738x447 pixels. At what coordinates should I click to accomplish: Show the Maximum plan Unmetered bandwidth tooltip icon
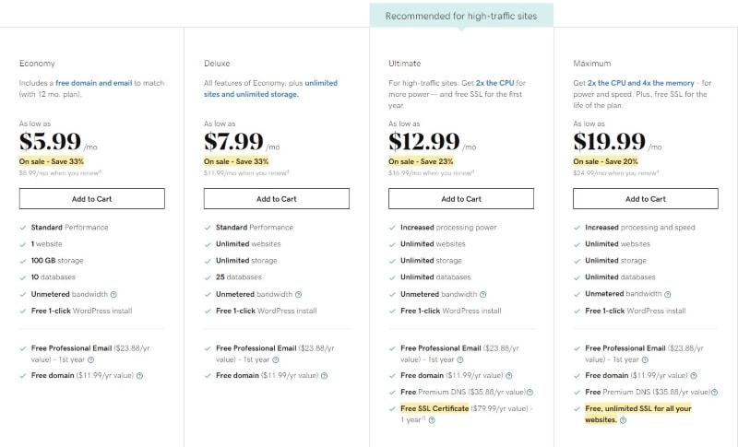pyautogui.click(x=667, y=294)
